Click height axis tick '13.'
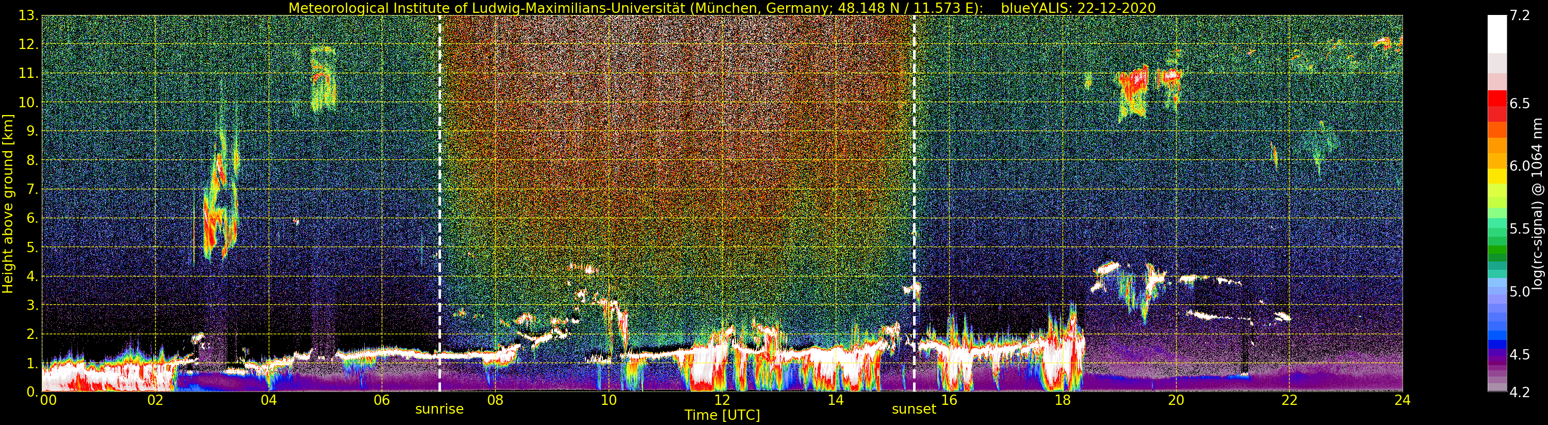This screenshot has width=1548, height=425. pyautogui.click(x=28, y=15)
